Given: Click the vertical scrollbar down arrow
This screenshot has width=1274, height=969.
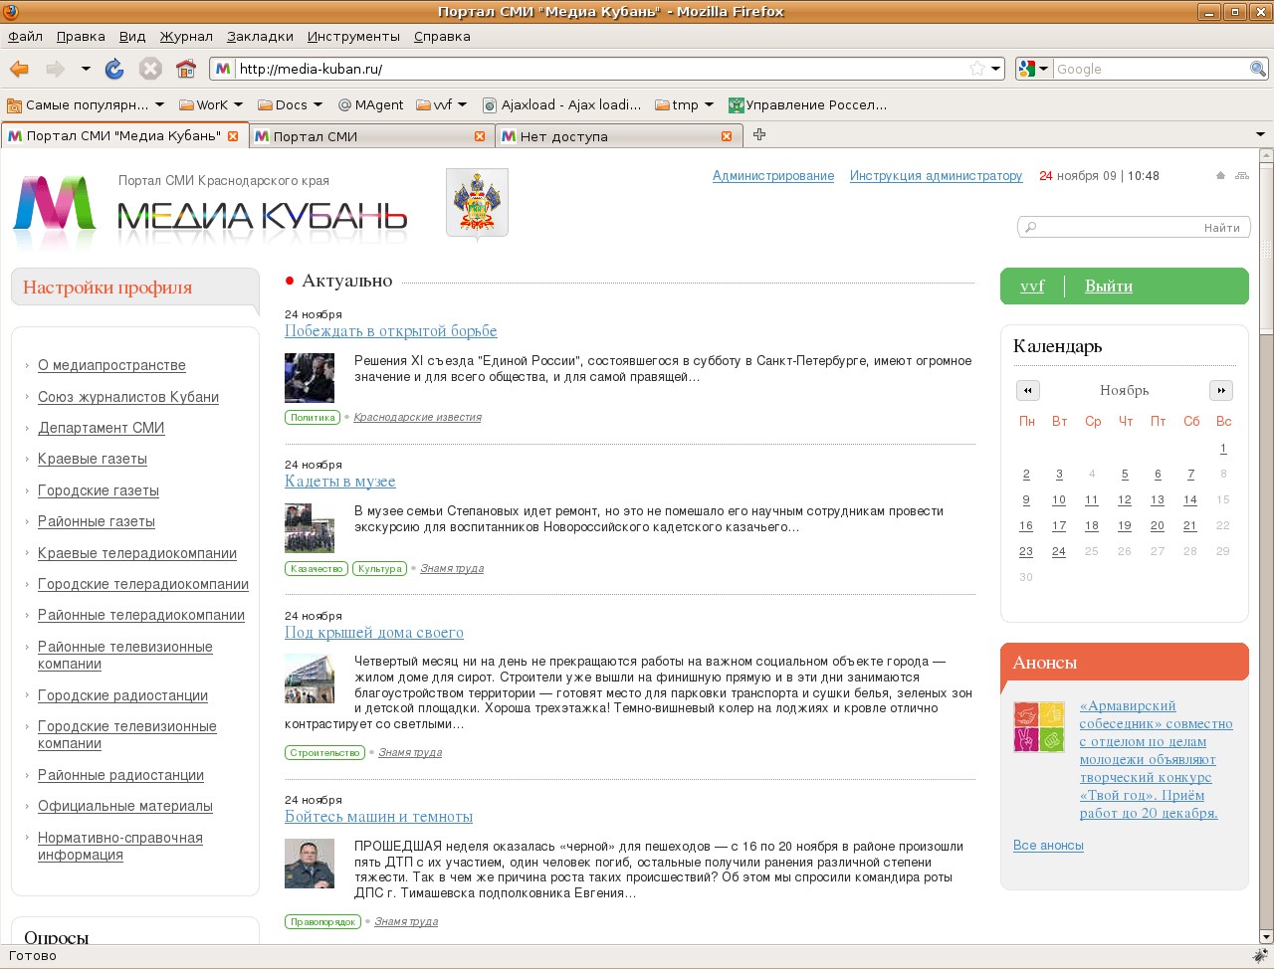Looking at the screenshot, I should tap(1266, 936).
